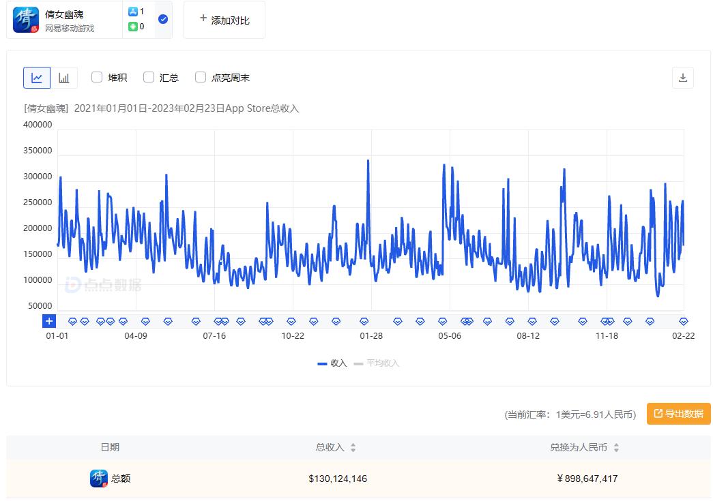Click the orange 导出数据 button
Image resolution: width=713 pixels, height=501 pixels.
(679, 414)
